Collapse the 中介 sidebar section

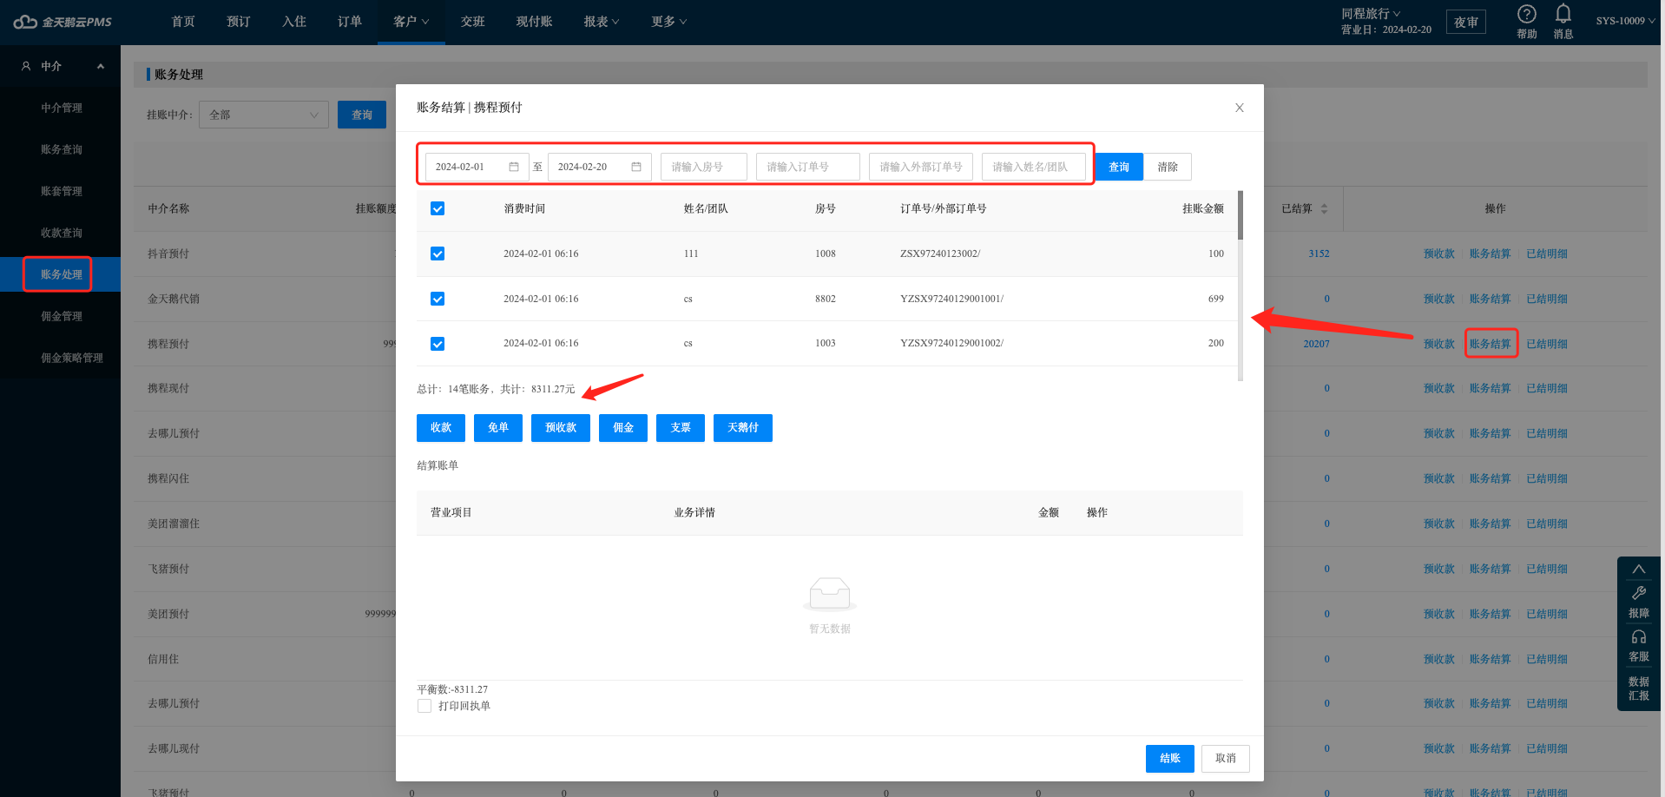pos(101,66)
